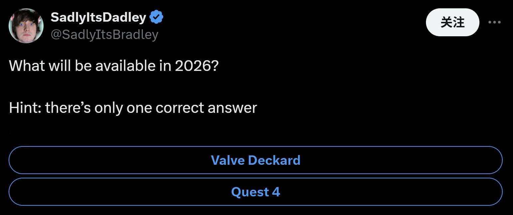Follow the account SadlyItsDadley
This screenshot has height=215, width=513.
(452, 22)
